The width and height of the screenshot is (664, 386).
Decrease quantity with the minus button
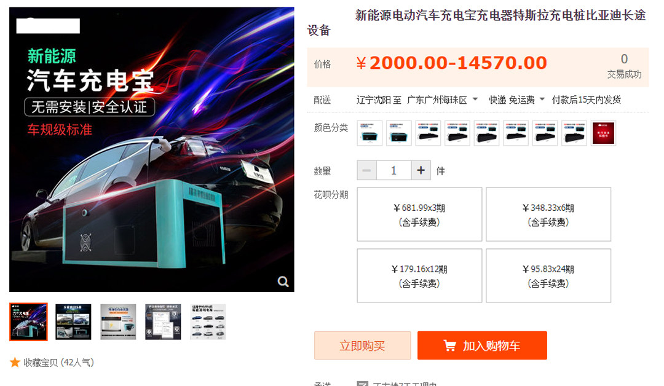[366, 170]
